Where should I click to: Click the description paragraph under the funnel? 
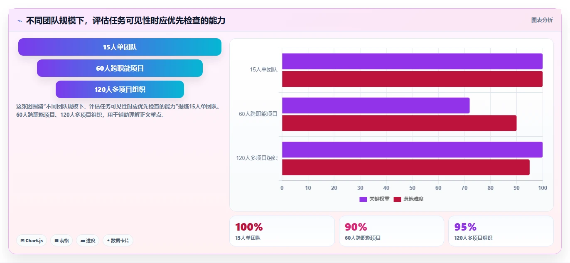click(118, 111)
